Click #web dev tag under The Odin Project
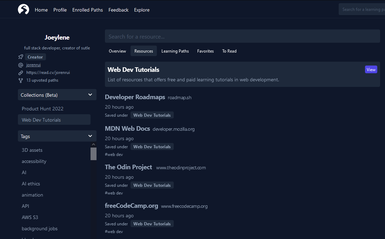The width and height of the screenshot is (385, 239). click(x=114, y=193)
